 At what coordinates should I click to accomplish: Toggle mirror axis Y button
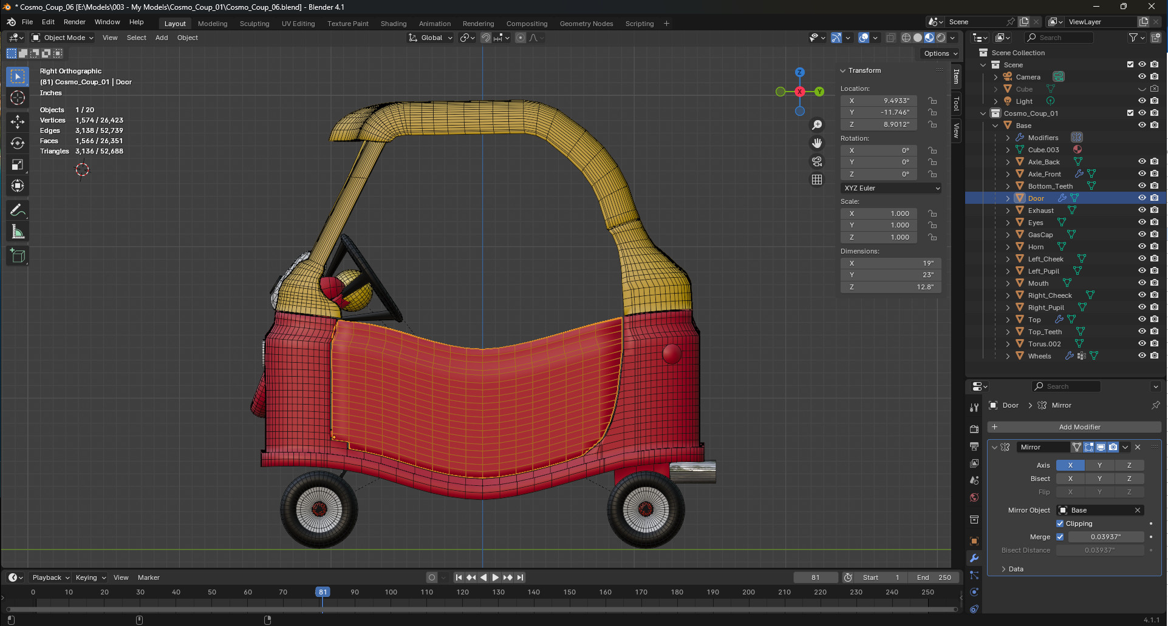[1099, 465]
